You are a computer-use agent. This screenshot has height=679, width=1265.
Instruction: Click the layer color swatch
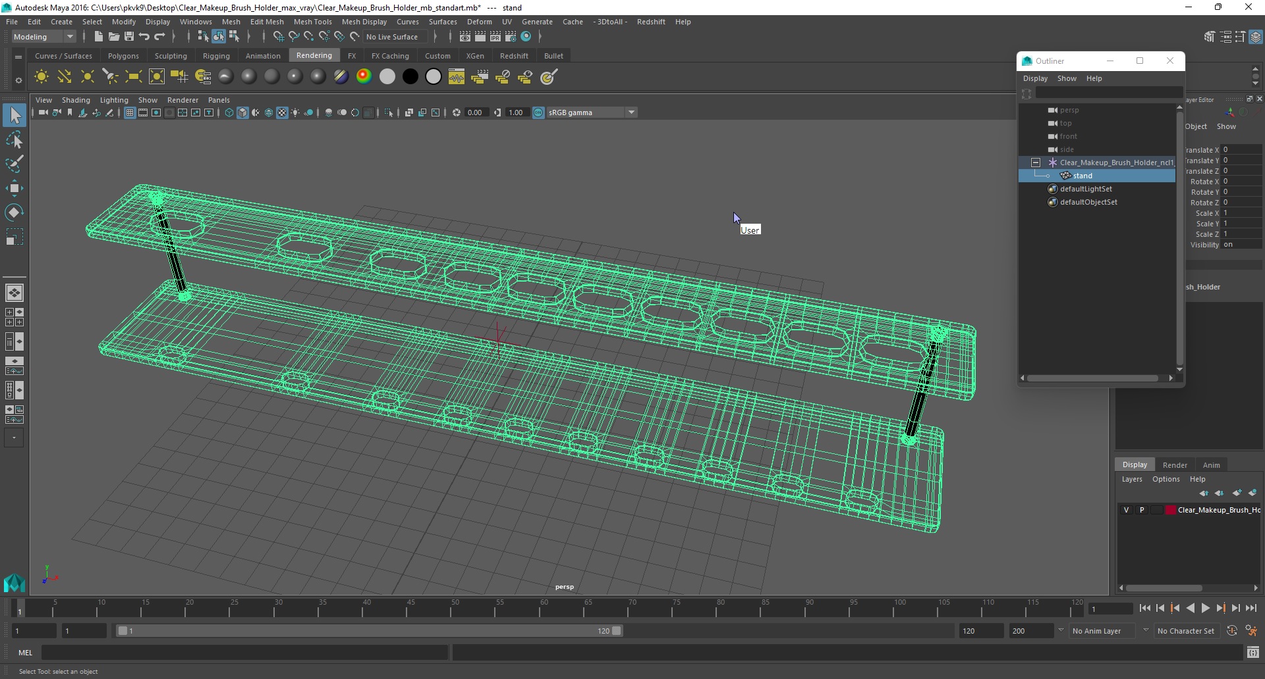point(1170,510)
